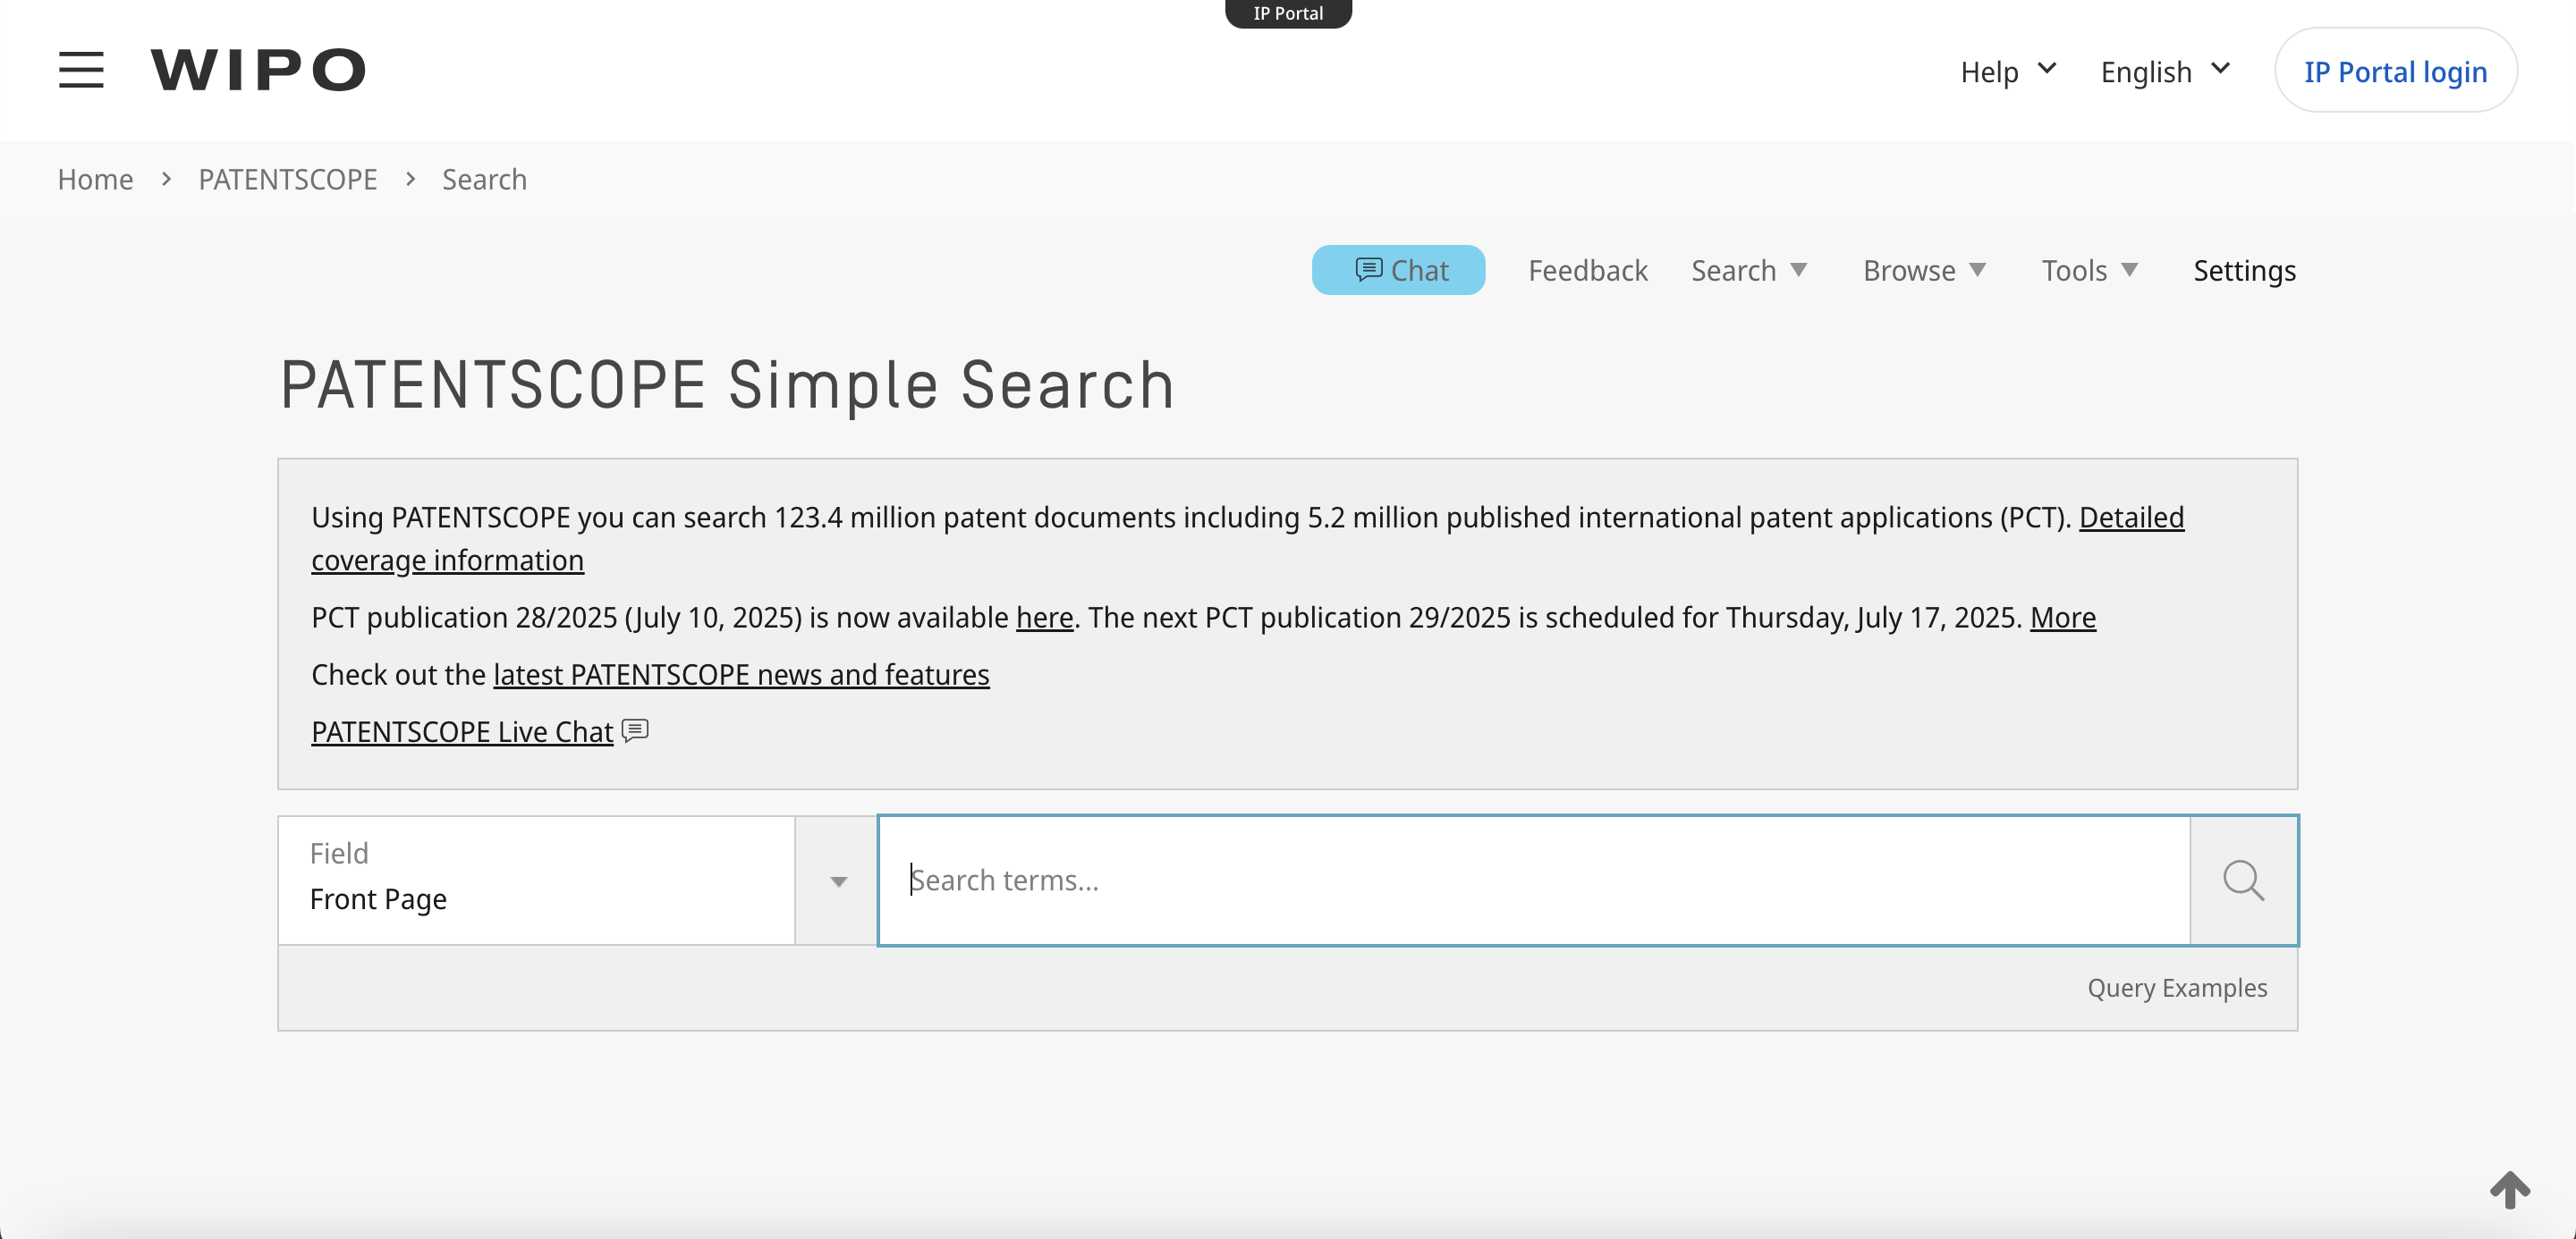Open the Search menu
Screen dimensions: 2576x1239
tap(1748, 270)
